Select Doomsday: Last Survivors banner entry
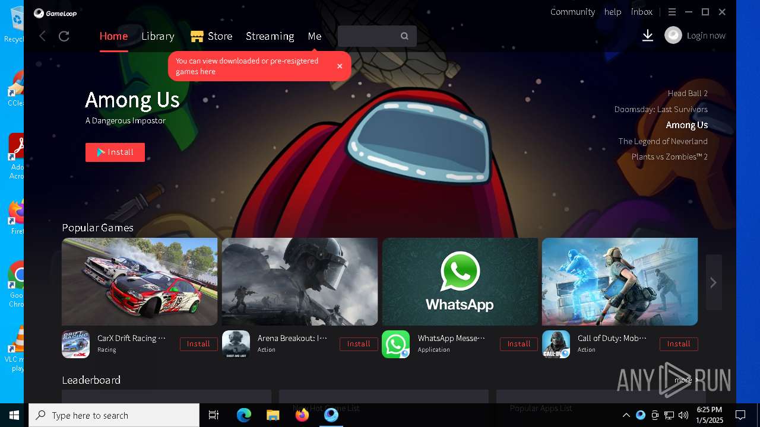The image size is (760, 427). 661,109
